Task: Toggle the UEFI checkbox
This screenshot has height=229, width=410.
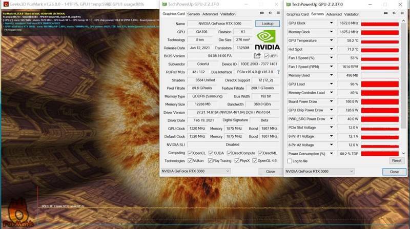Action: click(x=266, y=56)
